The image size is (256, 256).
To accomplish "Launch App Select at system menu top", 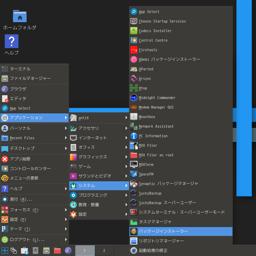I will pyautogui.click(x=181, y=12).
